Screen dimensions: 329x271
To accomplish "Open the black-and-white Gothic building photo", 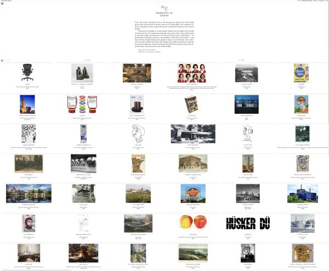I will pos(248,193).
